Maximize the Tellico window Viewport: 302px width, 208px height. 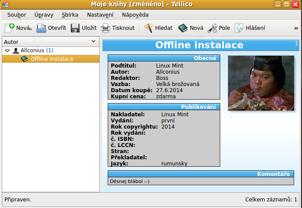[x=287, y=4]
